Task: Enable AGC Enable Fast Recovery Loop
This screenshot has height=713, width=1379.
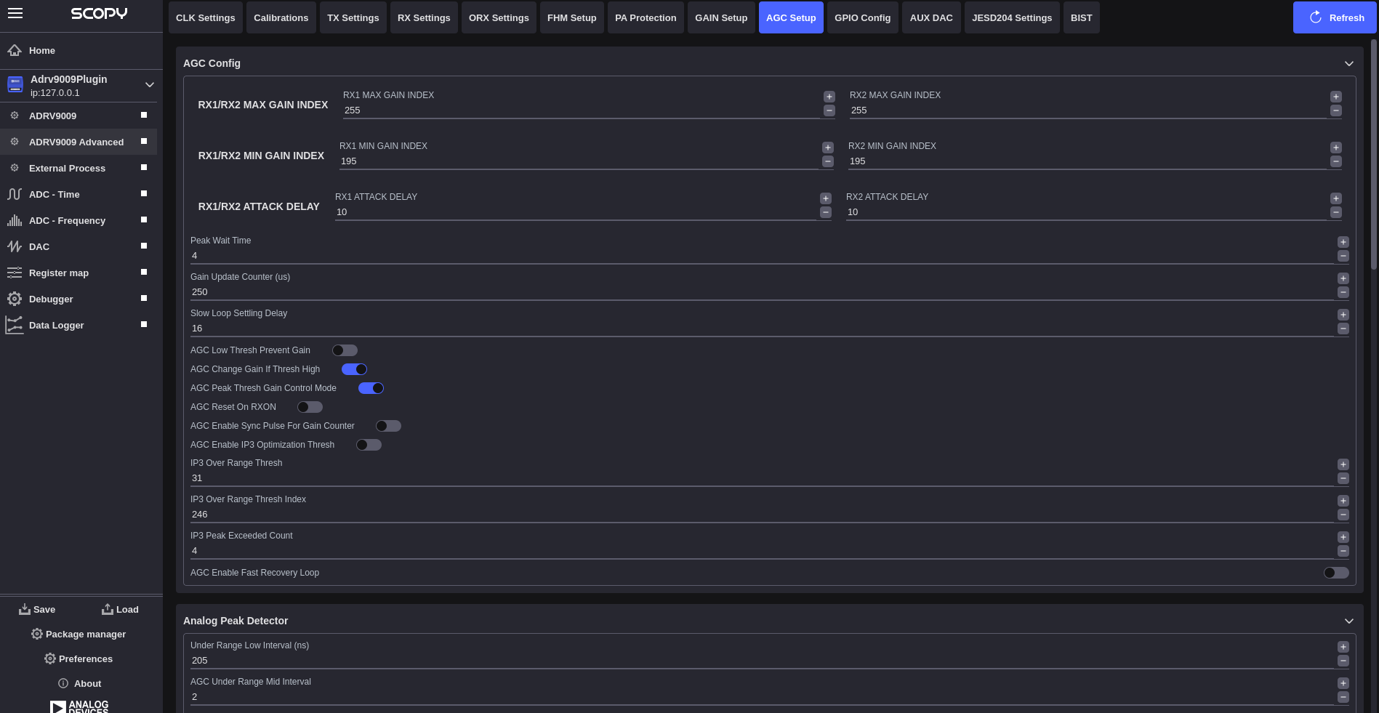Action: pos(1336,573)
